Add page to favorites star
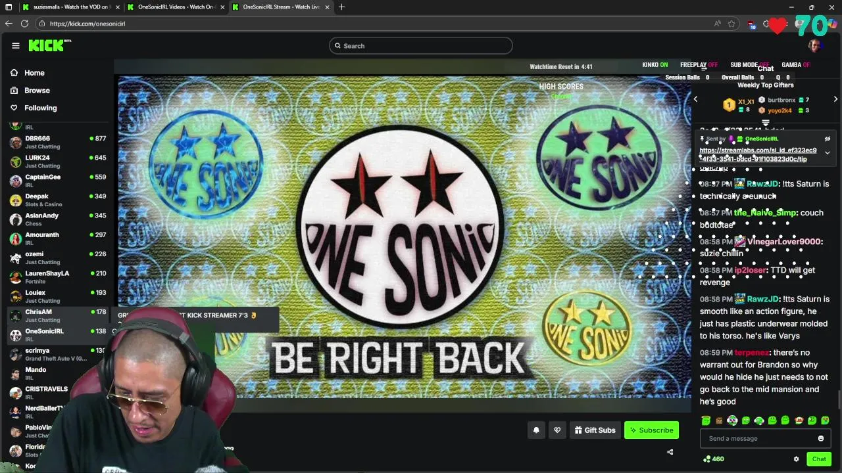This screenshot has width=842, height=473. 731,24
